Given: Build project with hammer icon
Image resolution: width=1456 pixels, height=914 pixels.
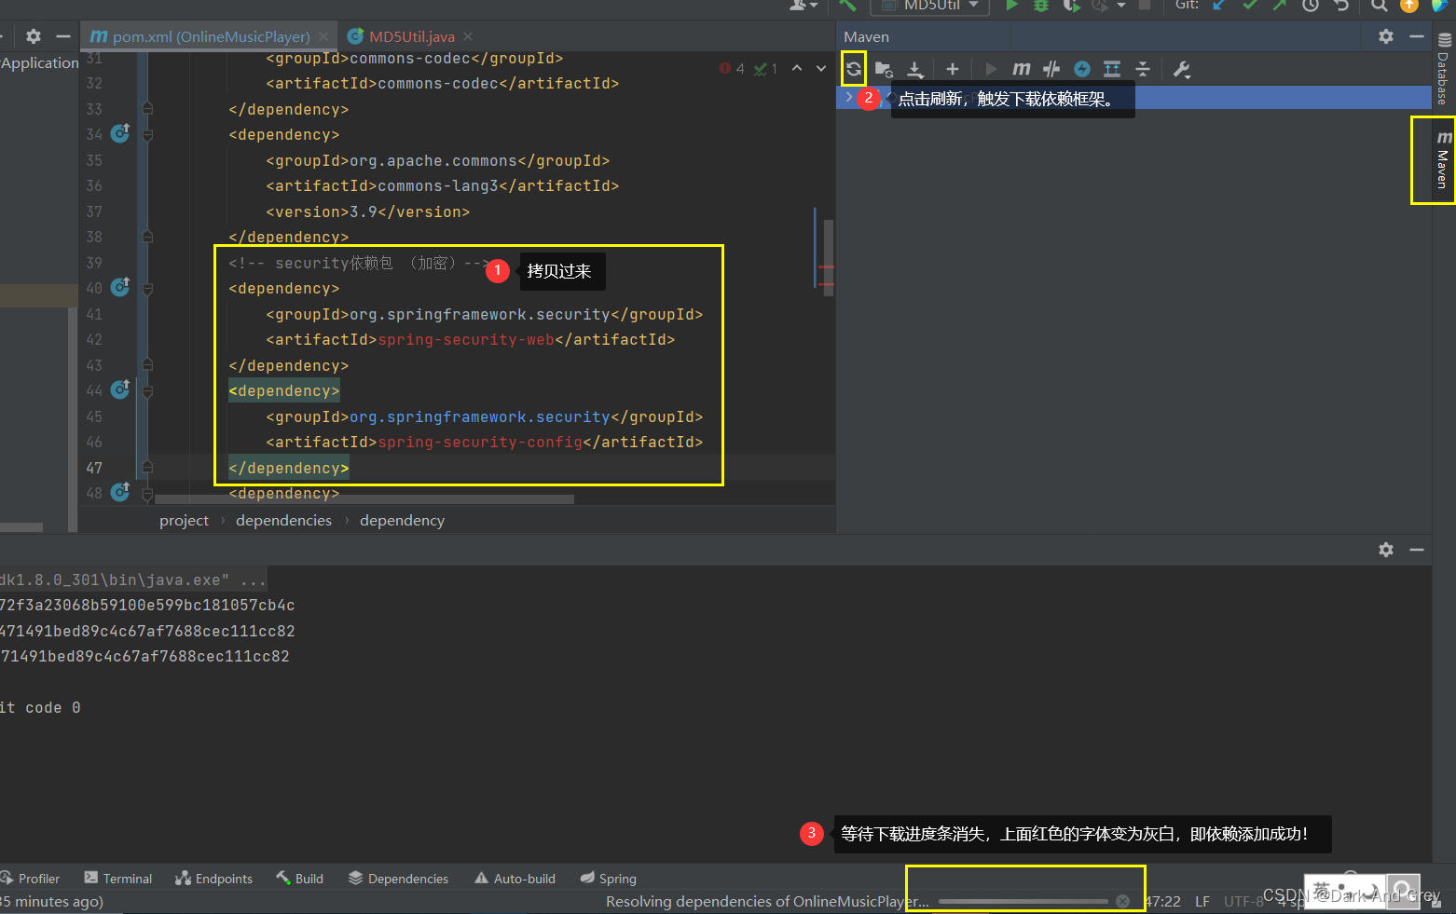Looking at the screenshot, I should pyautogui.click(x=846, y=6).
